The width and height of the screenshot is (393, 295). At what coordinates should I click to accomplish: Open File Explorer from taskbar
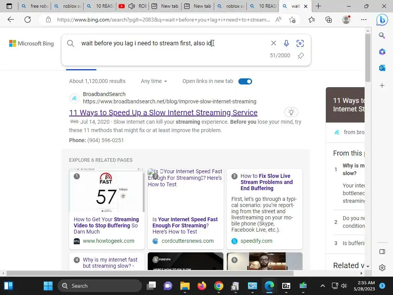pos(185,286)
